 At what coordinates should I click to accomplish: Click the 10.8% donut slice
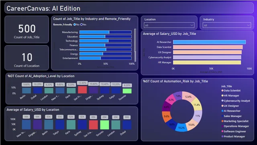[x=191, y=125]
